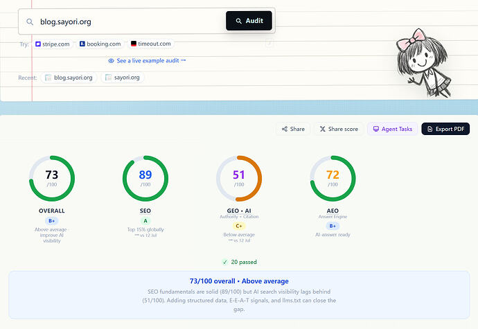
Task: Click the SEO label text
Action: coord(145,211)
